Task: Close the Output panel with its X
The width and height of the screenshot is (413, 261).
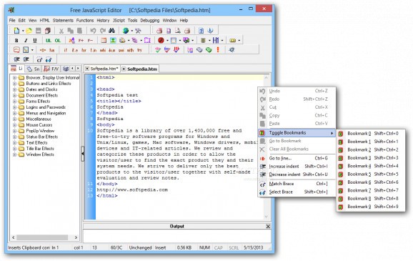Action: coord(268,227)
